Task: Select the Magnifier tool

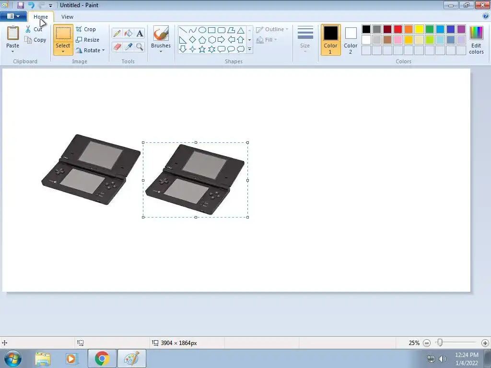Action: pos(140,47)
